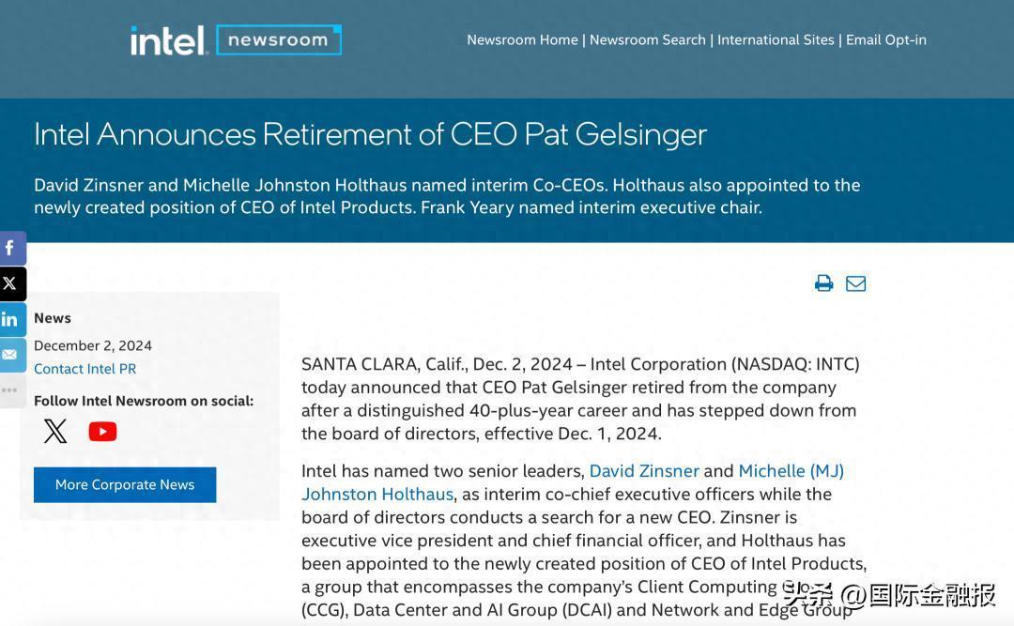The width and height of the screenshot is (1014, 626).
Task: Share via email in the left sidebar
Action: [11, 355]
